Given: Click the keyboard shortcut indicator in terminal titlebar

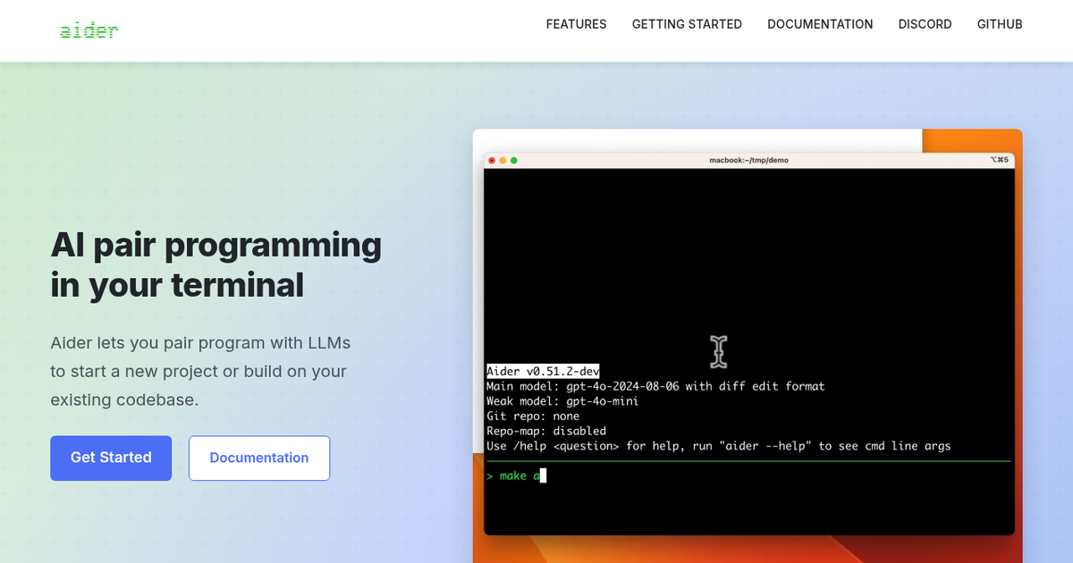Looking at the screenshot, I should click(x=999, y=160).
